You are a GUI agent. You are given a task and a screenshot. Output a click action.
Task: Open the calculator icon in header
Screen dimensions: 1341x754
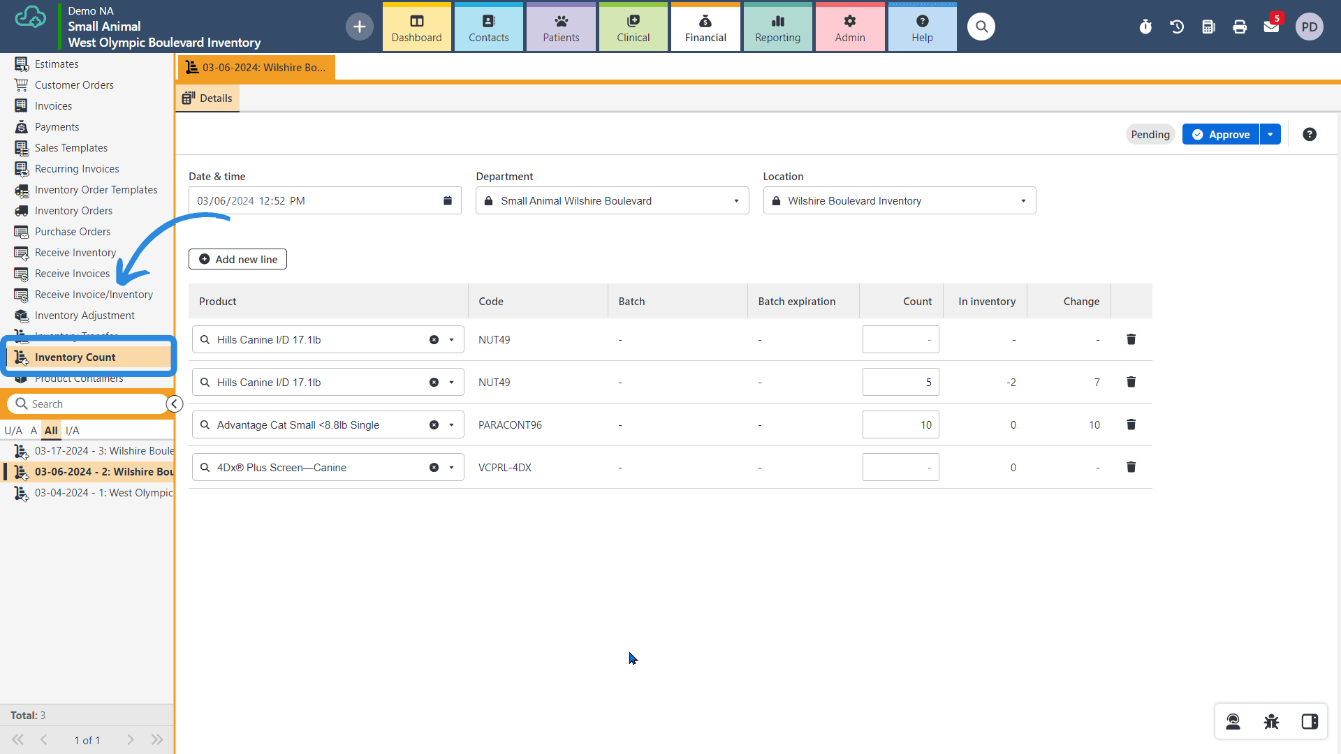tap(1208, 27)
